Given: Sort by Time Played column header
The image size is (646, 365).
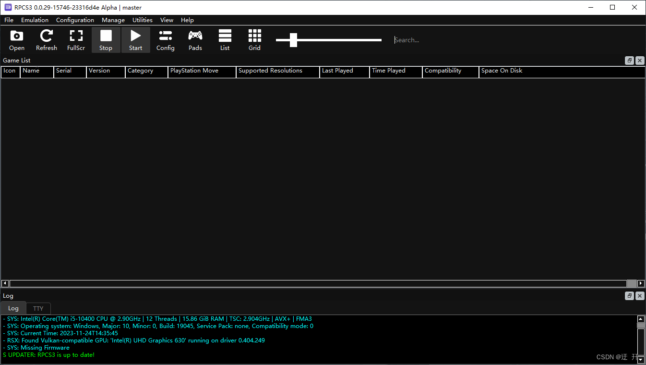Looking at the screenshot, I should 396,71.
